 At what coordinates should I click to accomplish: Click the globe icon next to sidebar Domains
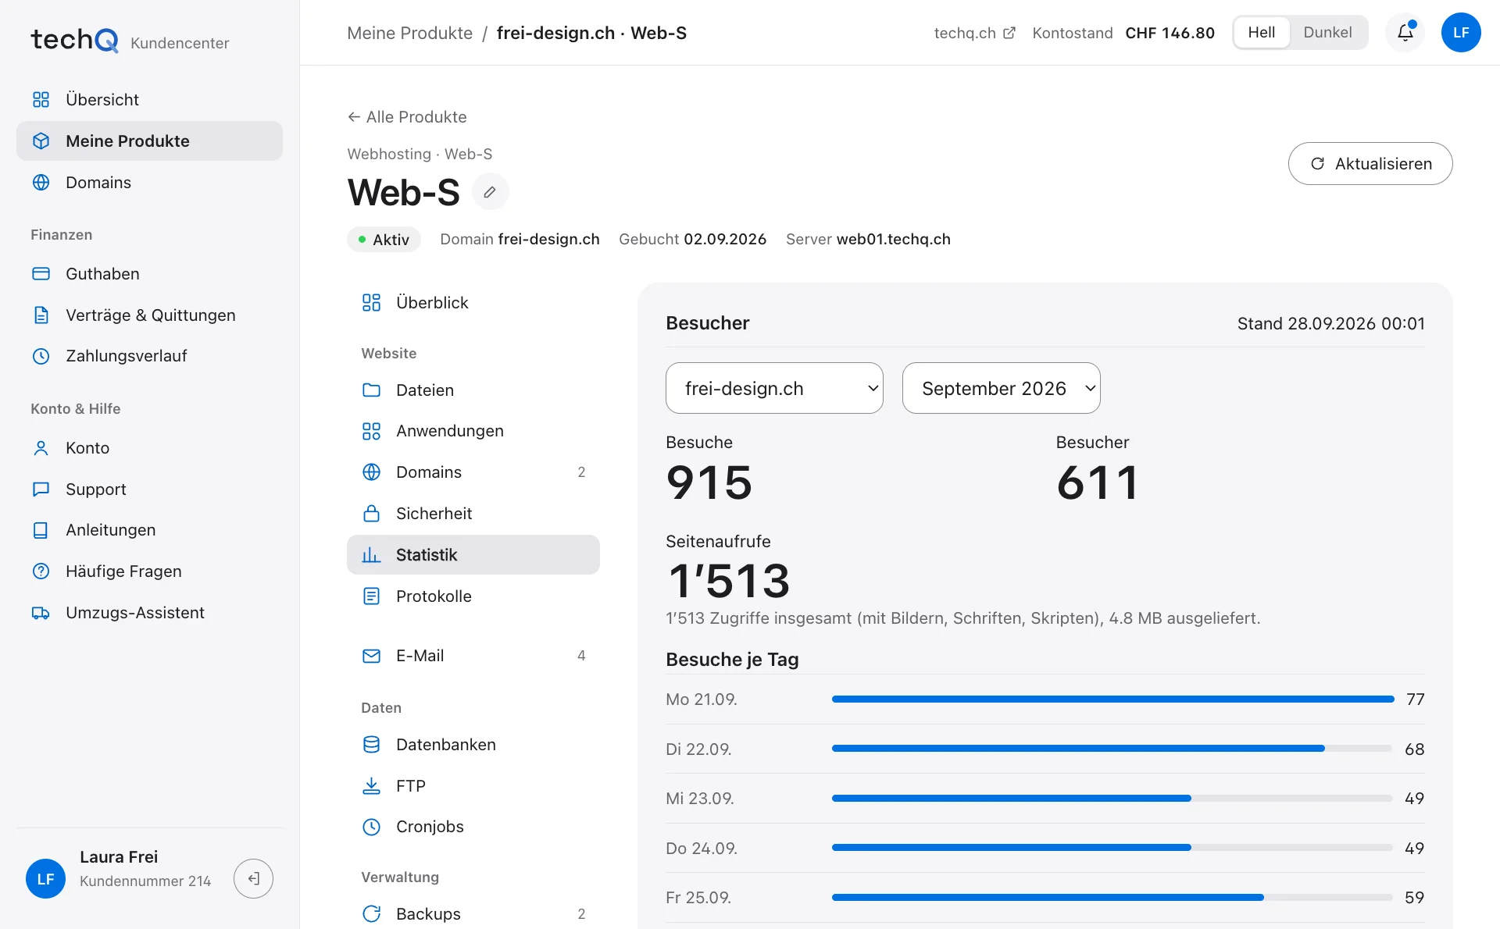coord(41,183)
